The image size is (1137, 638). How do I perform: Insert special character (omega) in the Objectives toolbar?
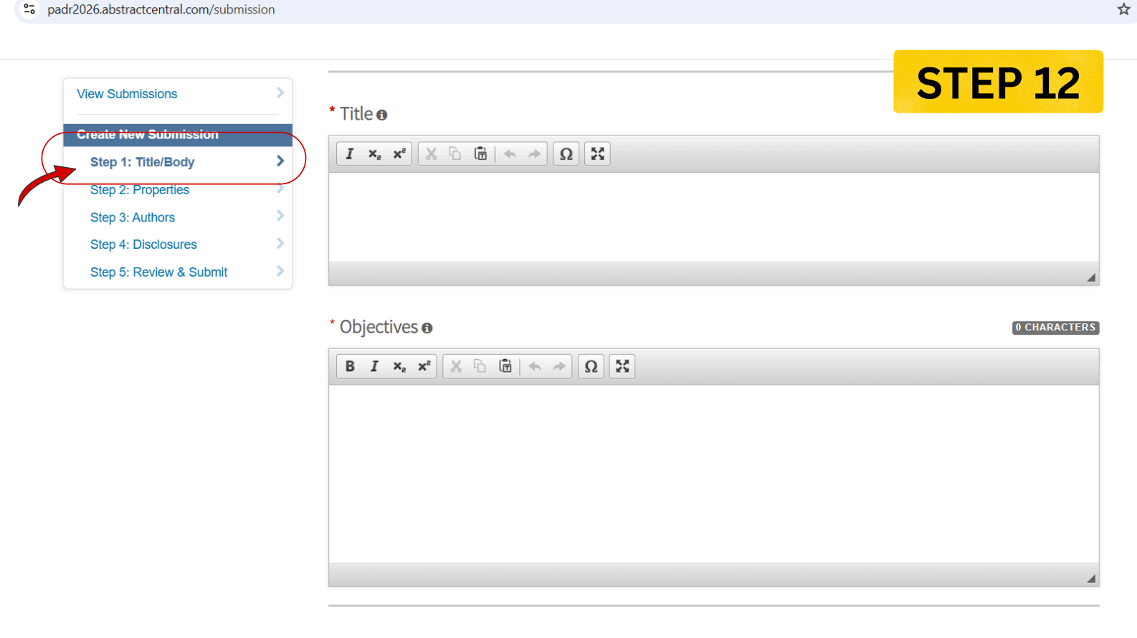pos(591,366)
